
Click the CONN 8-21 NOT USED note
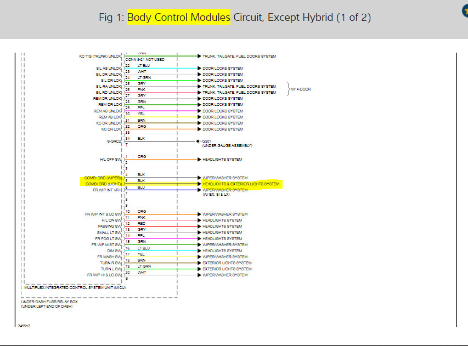[145, 59]
